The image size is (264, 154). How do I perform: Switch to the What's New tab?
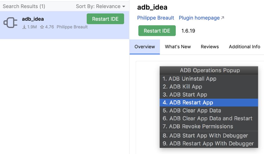pyautogui.click(x=178, y=47)
